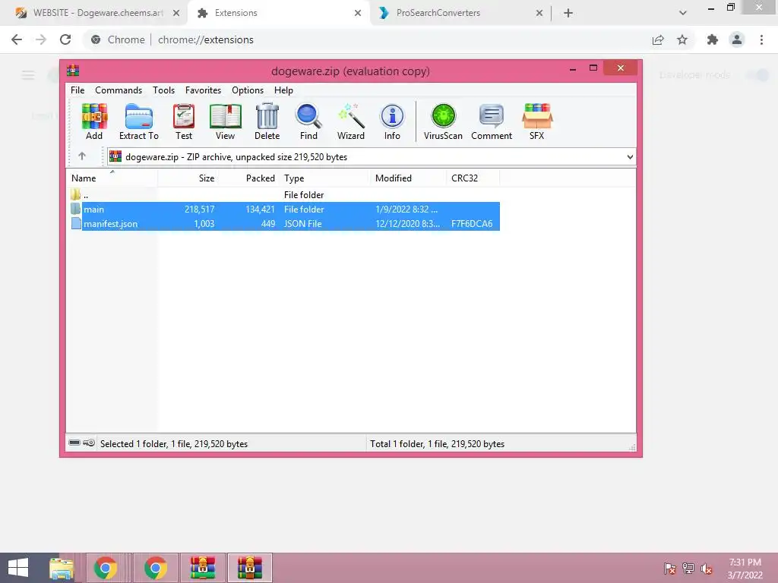Click the taskbar clock 7:31 PM
778x583 pixels.
click(745, 563)
